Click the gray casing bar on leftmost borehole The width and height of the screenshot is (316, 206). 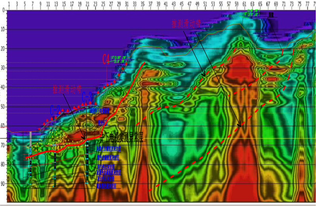[x=30, y=139]
